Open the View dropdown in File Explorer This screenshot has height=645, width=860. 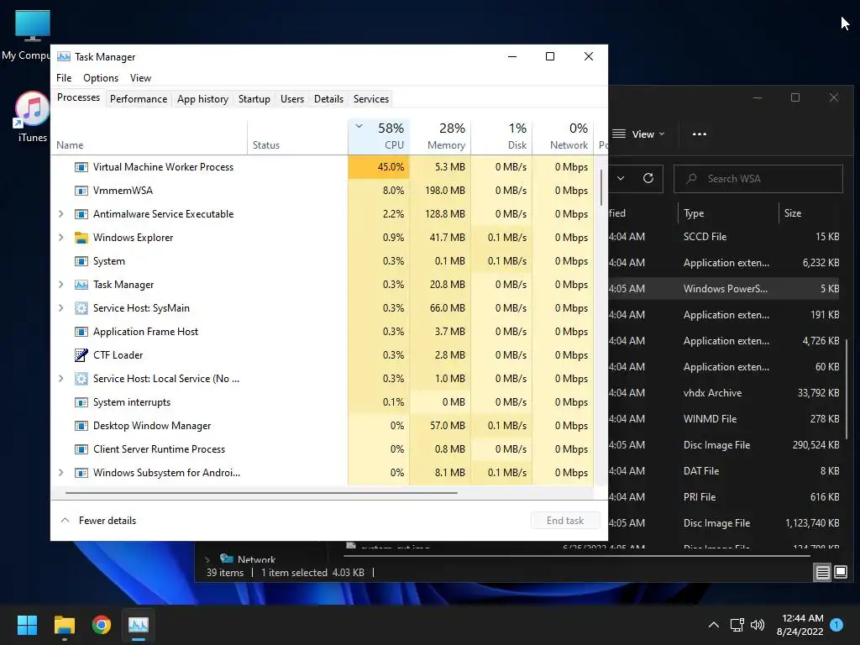coord(638,134)
